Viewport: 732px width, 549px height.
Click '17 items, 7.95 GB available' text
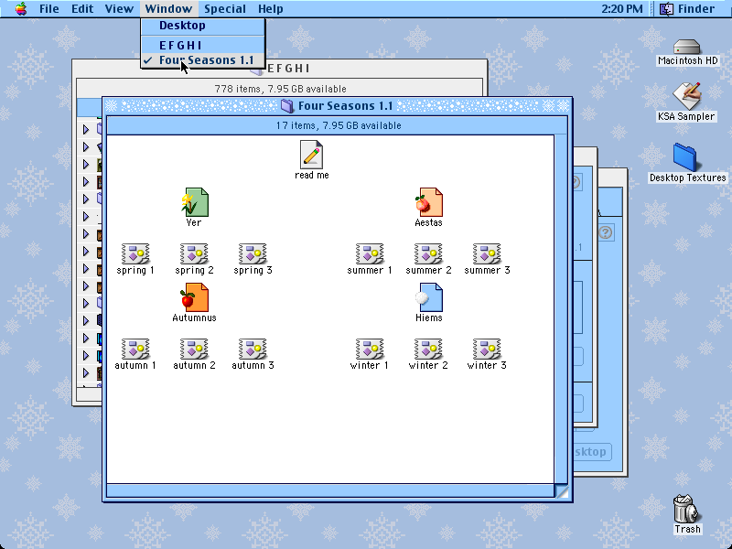pos(339,125)
